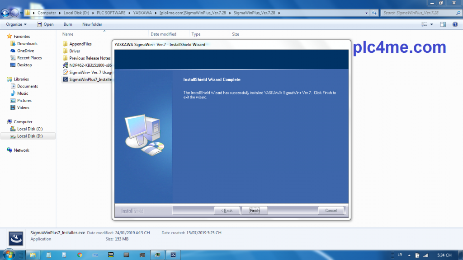Open Downloads in Favorites
The width and height of the screenshot is (463, 260).
pyautogui.click(x=27, y=44)
